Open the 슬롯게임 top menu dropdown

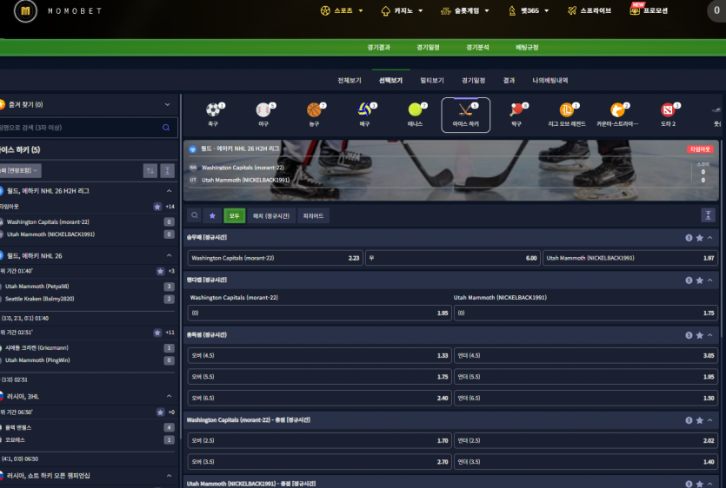465,10
